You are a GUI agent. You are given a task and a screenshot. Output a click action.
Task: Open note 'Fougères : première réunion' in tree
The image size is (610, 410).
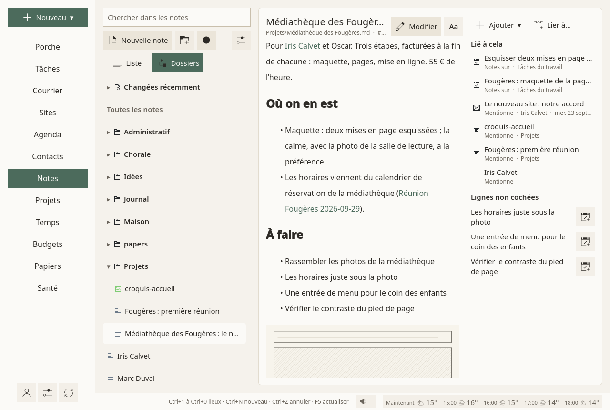tap(174, 311)
